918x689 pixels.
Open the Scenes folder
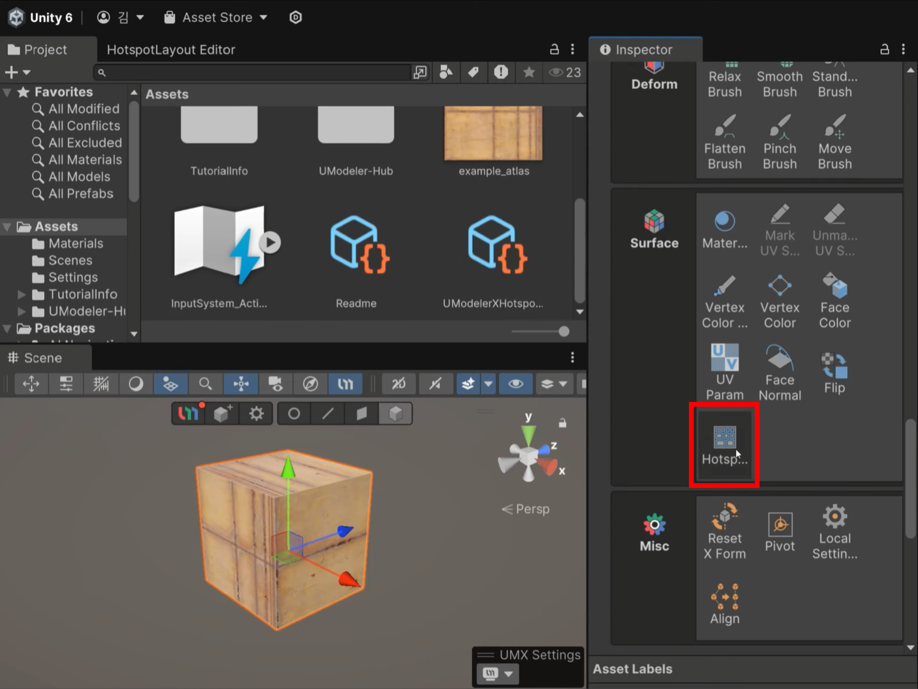click(62, 260)
